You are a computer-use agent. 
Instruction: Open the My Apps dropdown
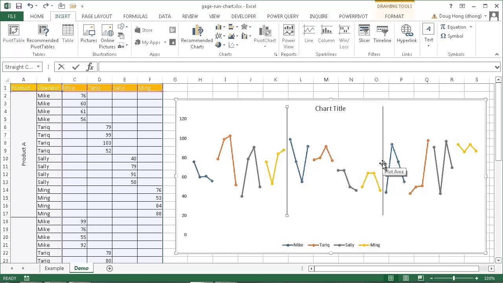[165, 42]
